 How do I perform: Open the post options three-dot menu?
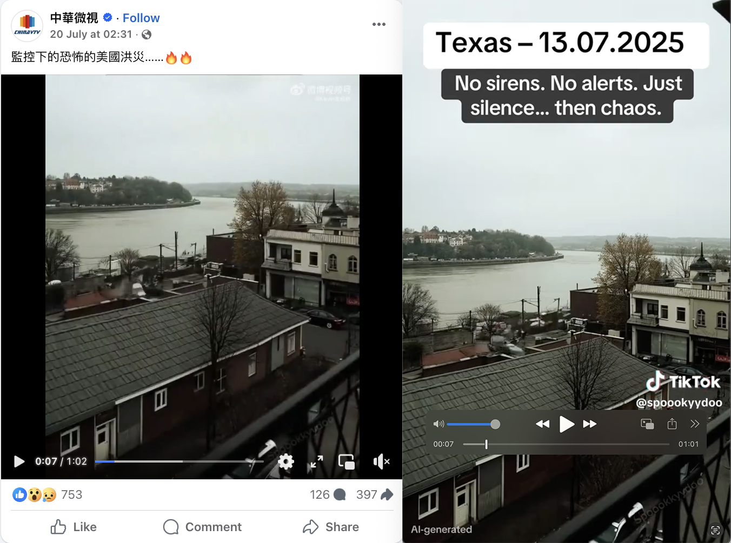(x=379, y=24)
